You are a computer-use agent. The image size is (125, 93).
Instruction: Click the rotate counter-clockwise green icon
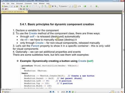tap(42, 6)
